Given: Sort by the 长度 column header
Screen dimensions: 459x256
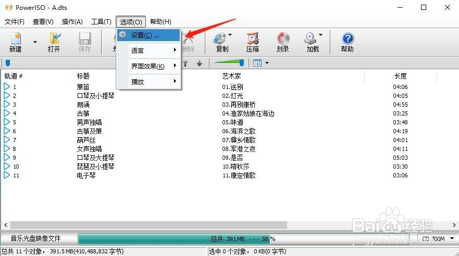Looking at the screenshot, I should 401,76.
